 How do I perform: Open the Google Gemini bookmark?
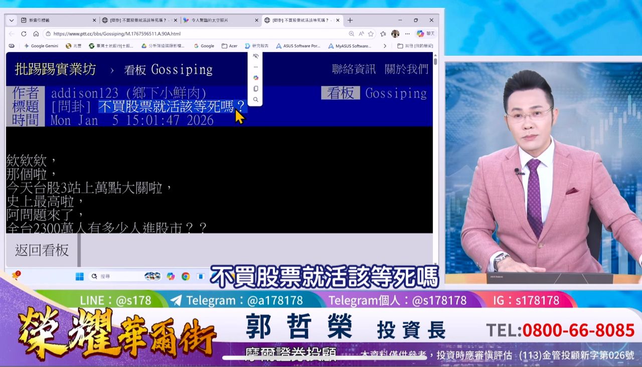[41, 46]
